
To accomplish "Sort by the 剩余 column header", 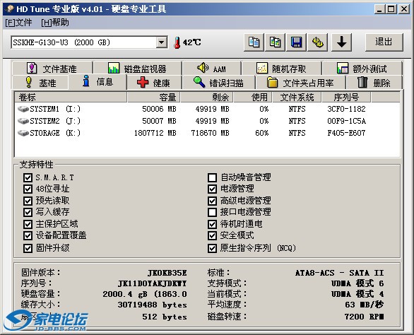I will pos(207,98).
